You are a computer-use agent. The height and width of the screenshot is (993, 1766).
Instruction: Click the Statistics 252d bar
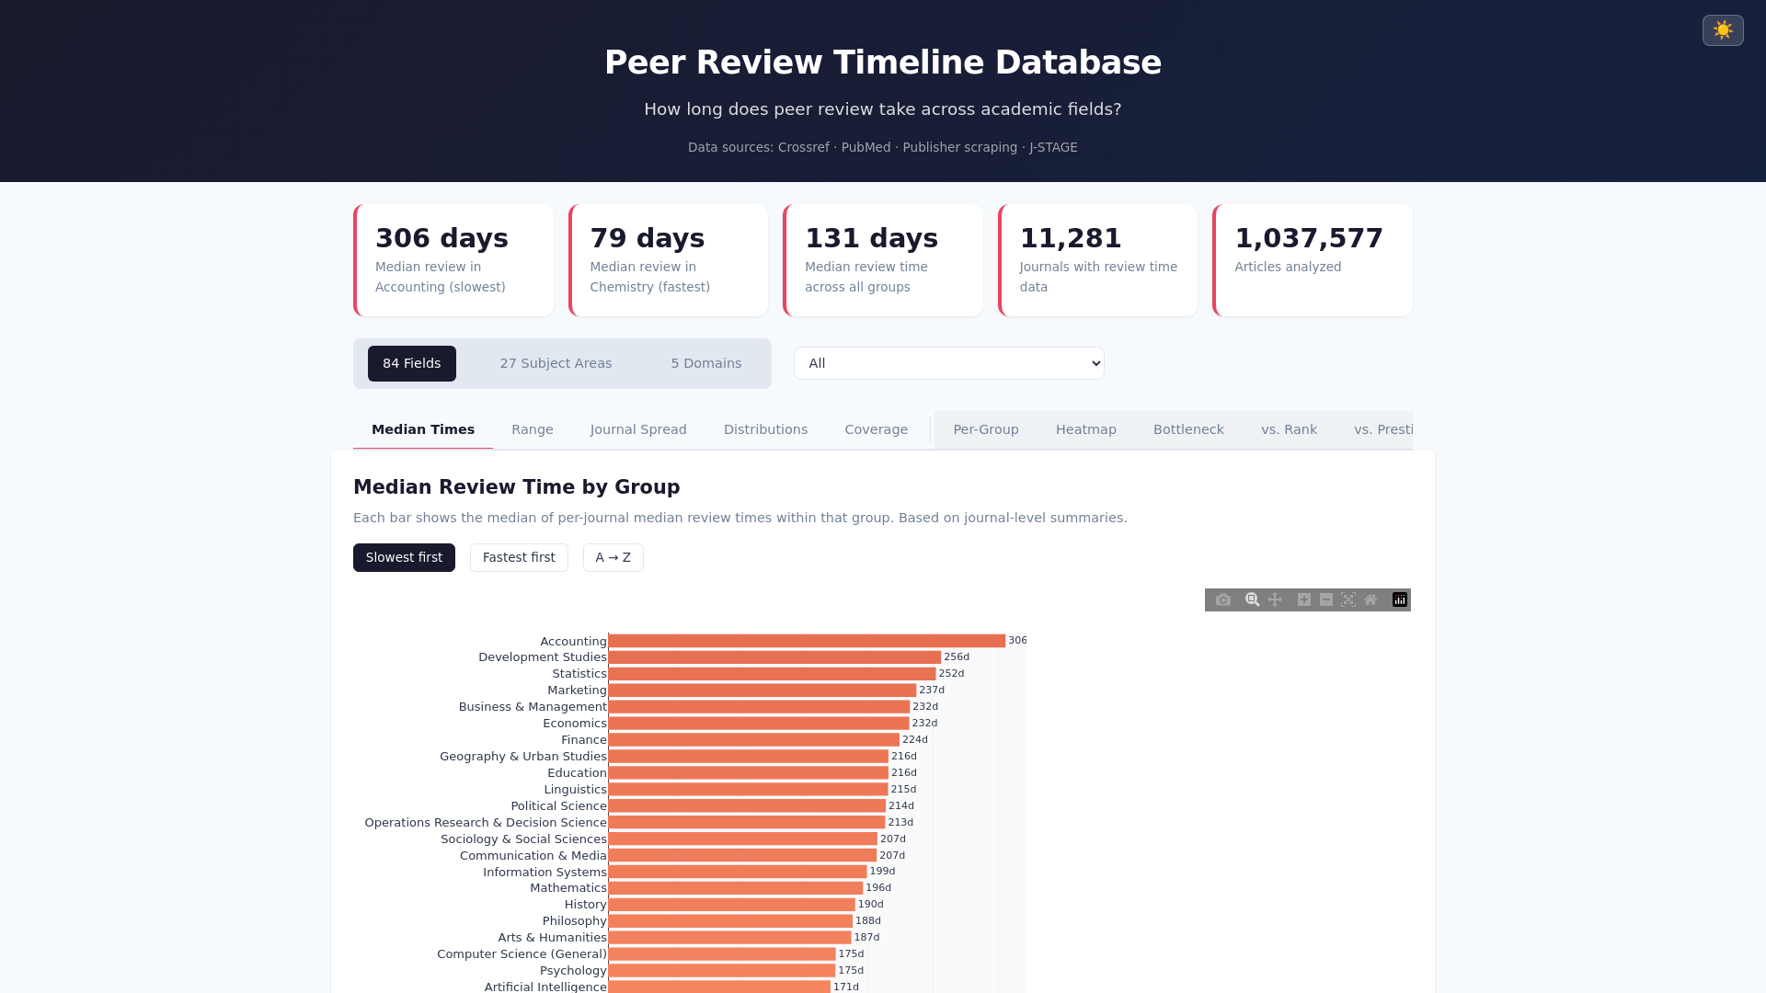click(772, 674)
